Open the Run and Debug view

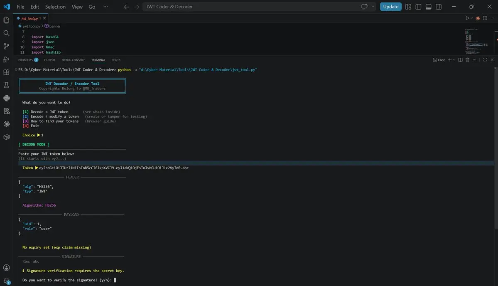6,59
